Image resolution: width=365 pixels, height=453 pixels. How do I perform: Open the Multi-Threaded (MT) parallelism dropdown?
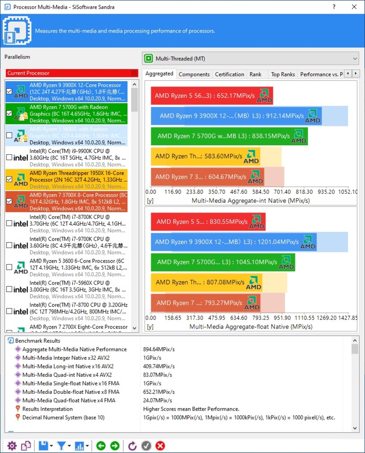[x=250, y=59]
